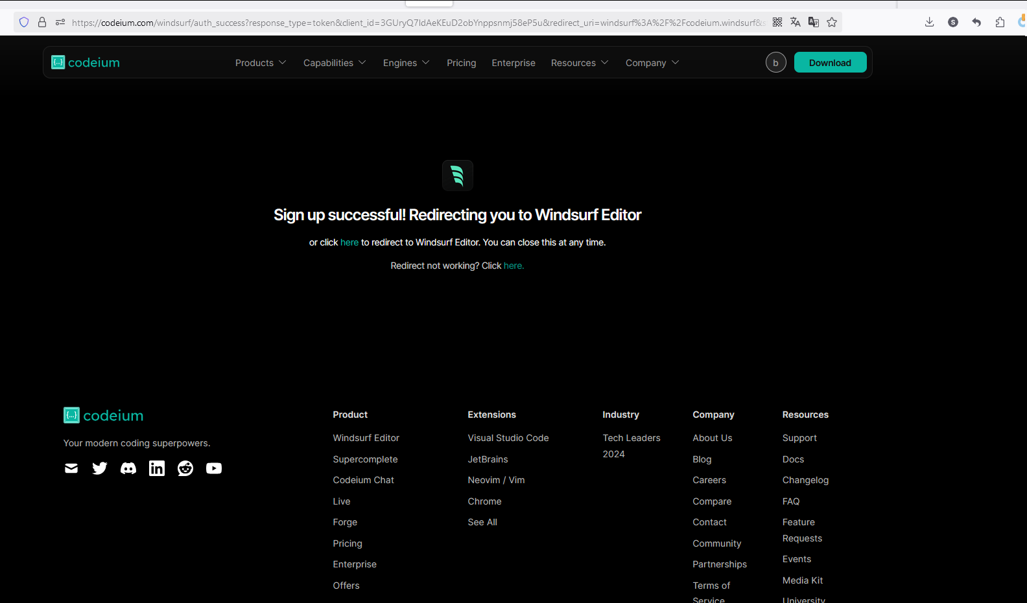
Task: Click the browser address bar URL
Action: click(415, 23)
